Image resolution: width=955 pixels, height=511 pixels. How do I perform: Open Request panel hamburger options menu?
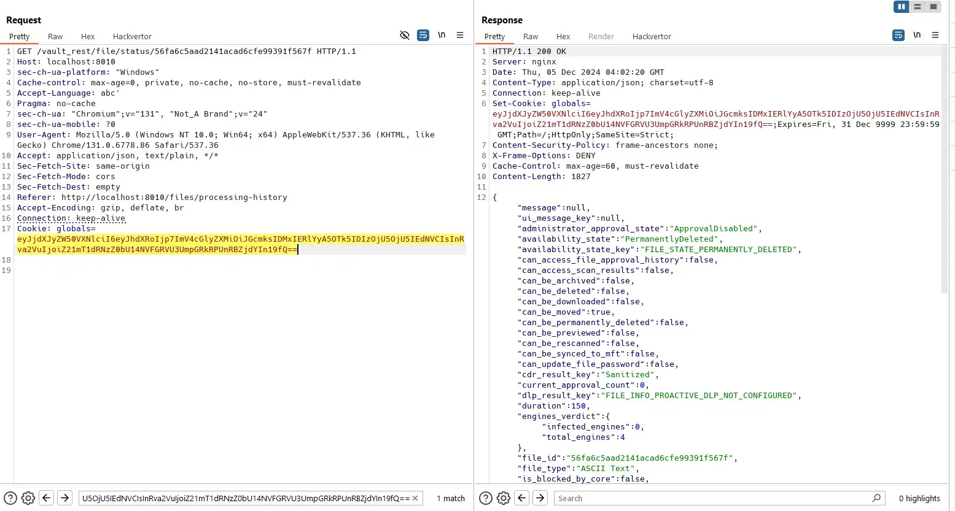point(460,36)
